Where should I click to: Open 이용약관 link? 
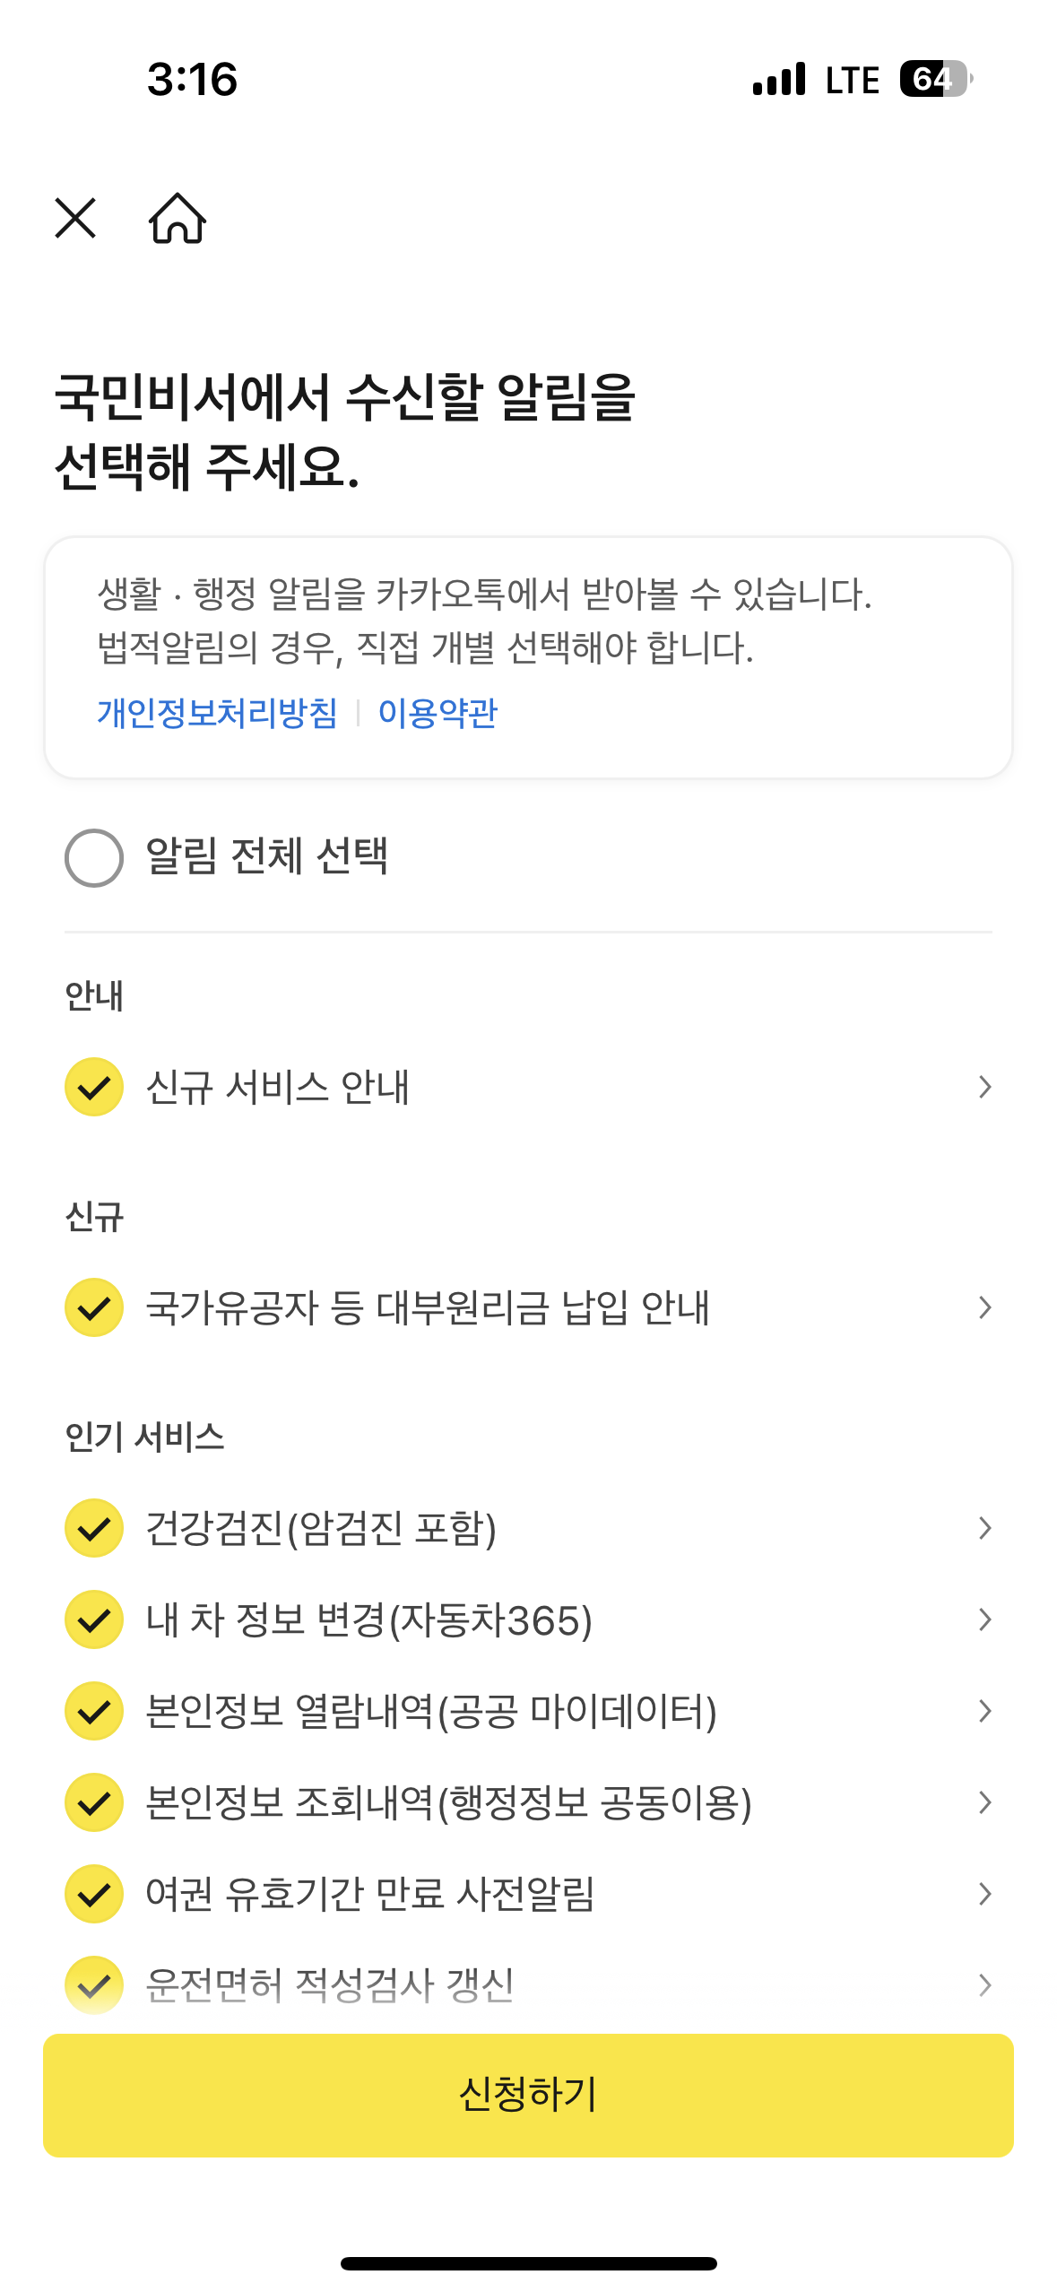(438, 713)
